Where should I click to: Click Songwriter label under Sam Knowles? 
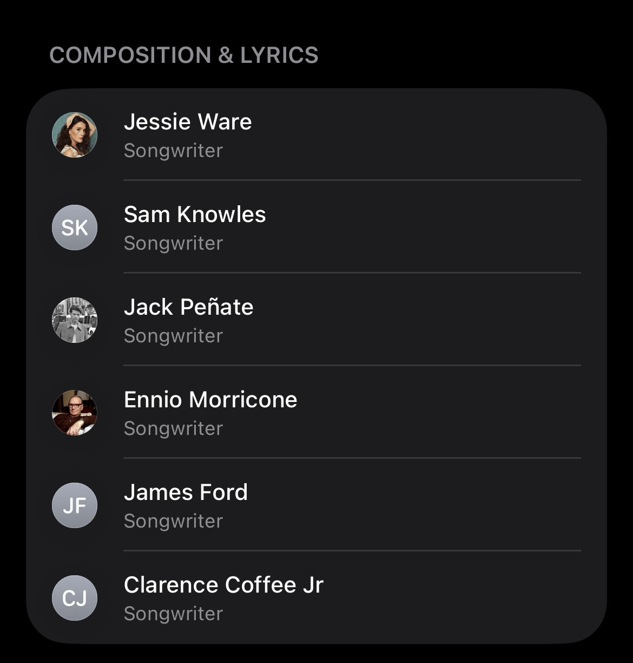[173, 243]
